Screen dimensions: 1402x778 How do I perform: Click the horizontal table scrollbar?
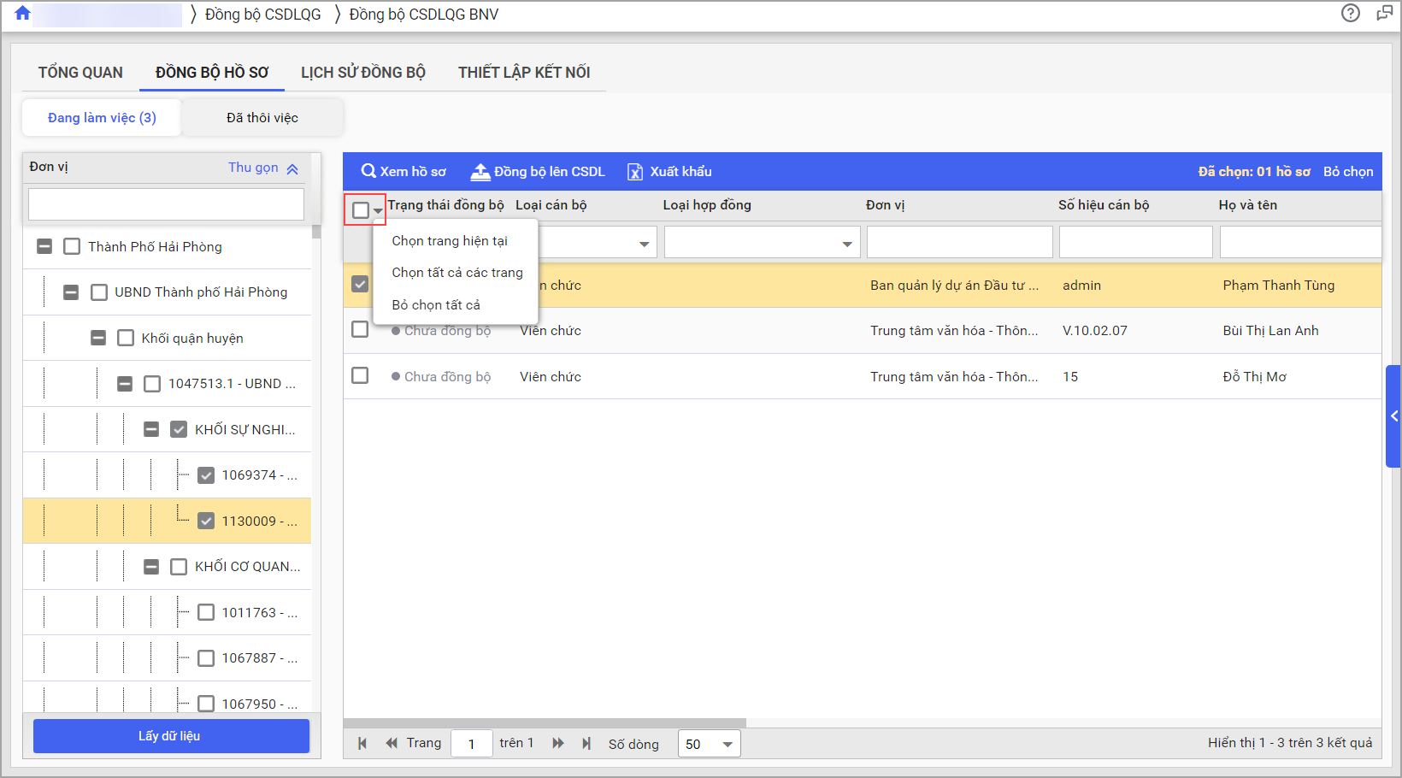tap(545, 723)
